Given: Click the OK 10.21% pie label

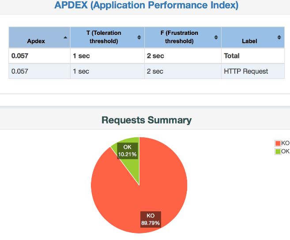Looking at the screenshot, I should (128, 151).
